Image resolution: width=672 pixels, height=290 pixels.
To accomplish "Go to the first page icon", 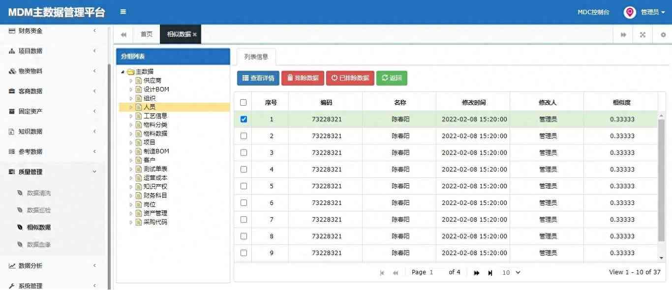I will tap(382, 273).
